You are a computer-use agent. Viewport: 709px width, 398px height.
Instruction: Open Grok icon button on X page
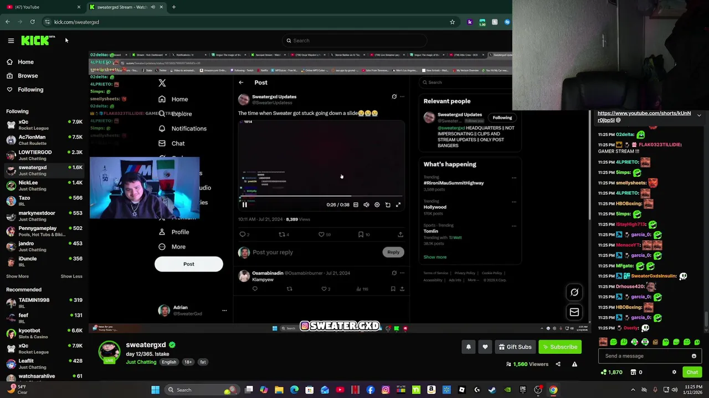pyautogui.click(x=574, y=292)
